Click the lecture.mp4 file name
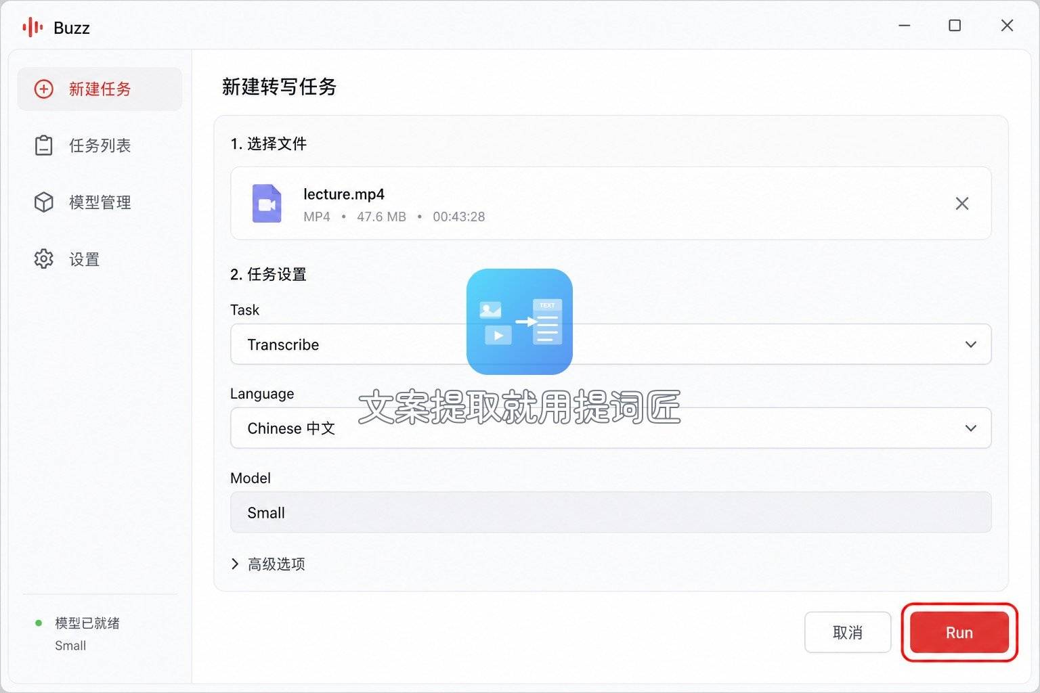Viewport: 1040px width, 693px height. (x=344, y=194)
